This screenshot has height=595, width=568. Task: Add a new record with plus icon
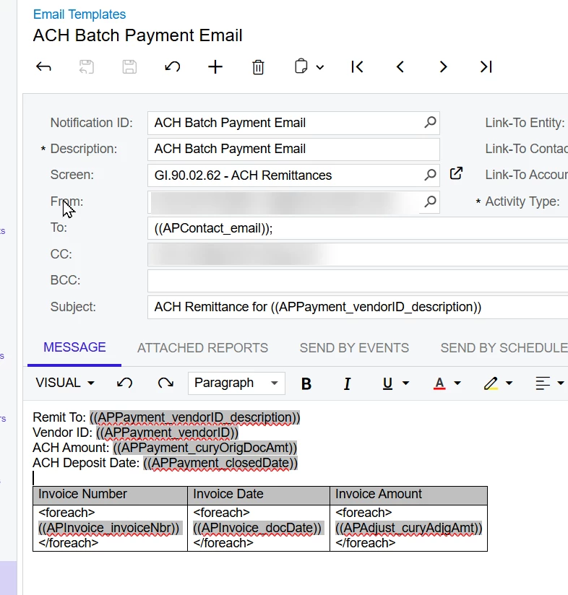(x=215, y=67)
